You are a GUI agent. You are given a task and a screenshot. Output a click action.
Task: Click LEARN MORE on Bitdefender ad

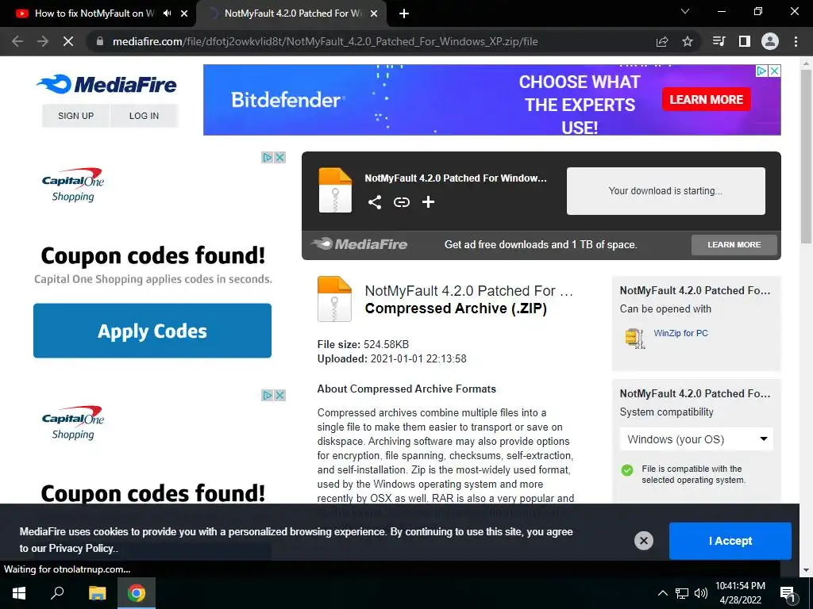(706, 99)
